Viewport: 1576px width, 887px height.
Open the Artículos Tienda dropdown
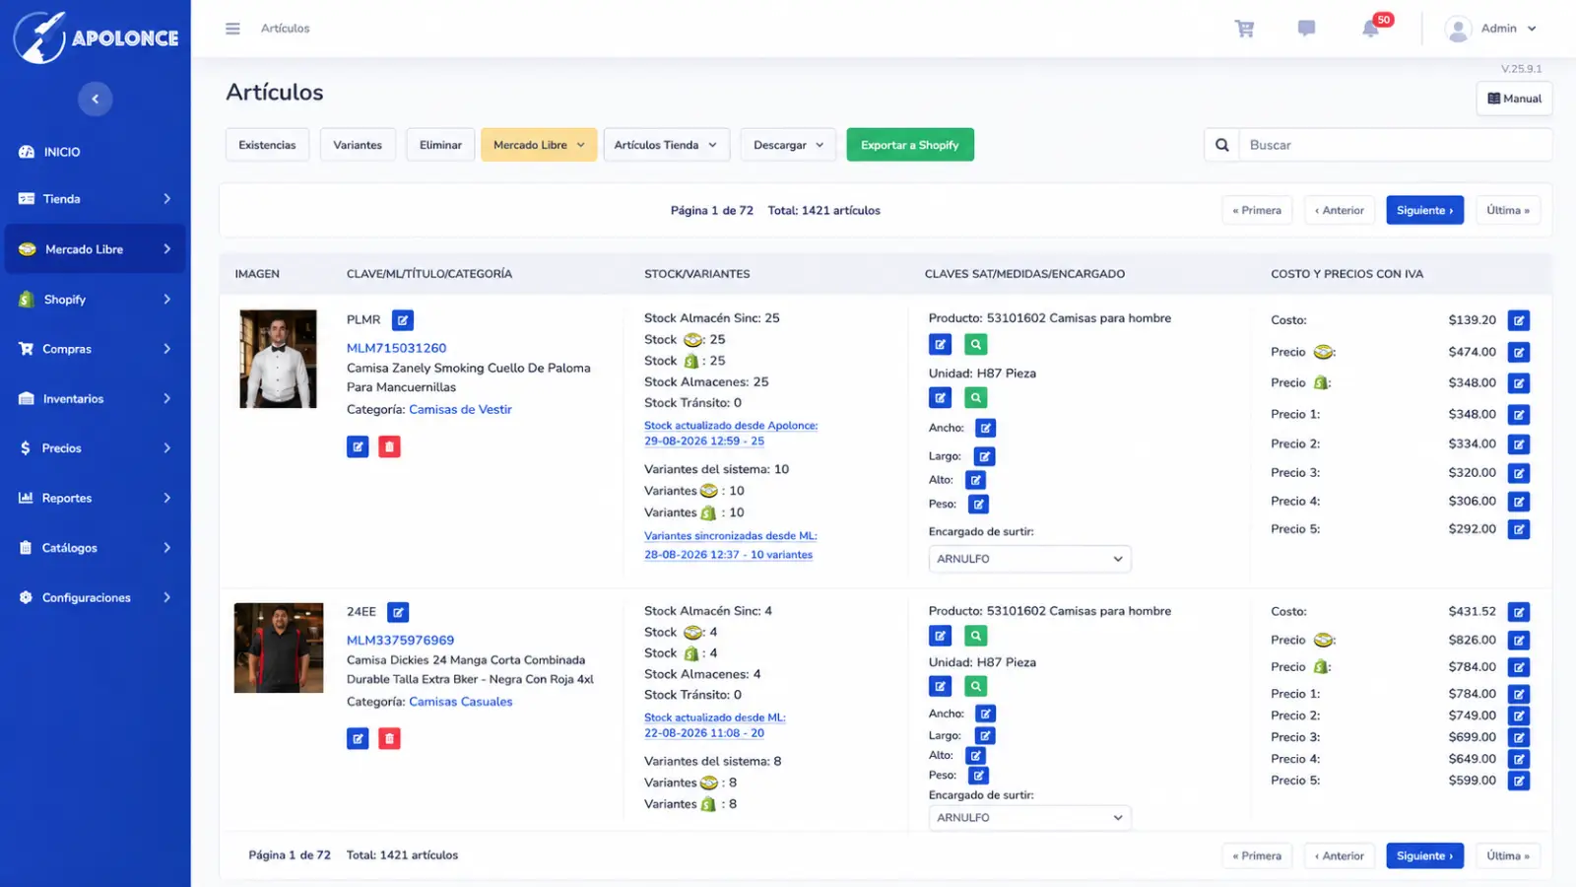tap(666, 145)
